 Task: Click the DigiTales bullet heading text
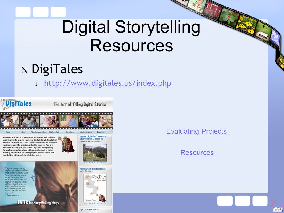[x=57, y=69]
